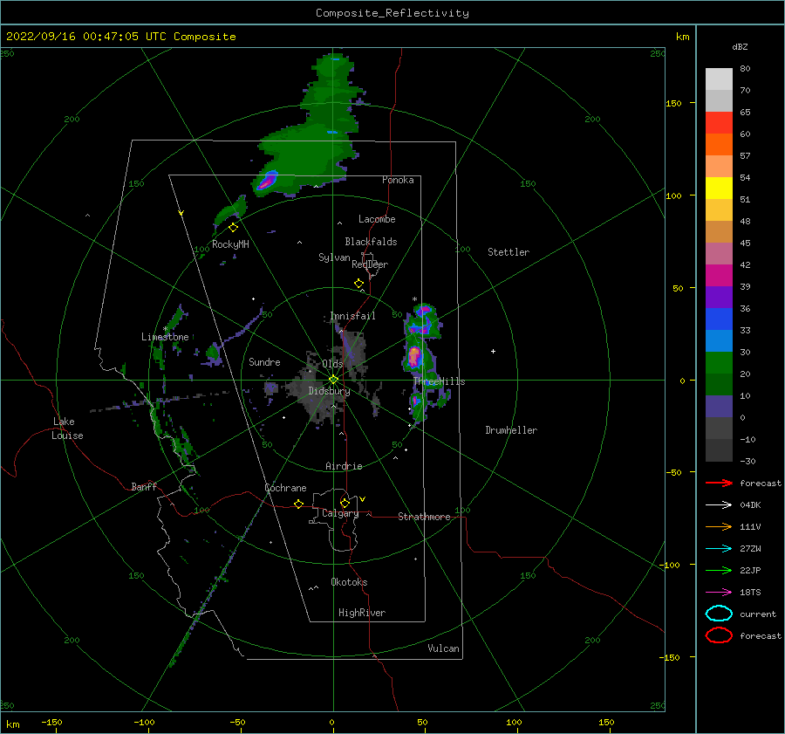Click the magenta storm core west of Ponoka
785x734 pixels.
pos(267,181)
